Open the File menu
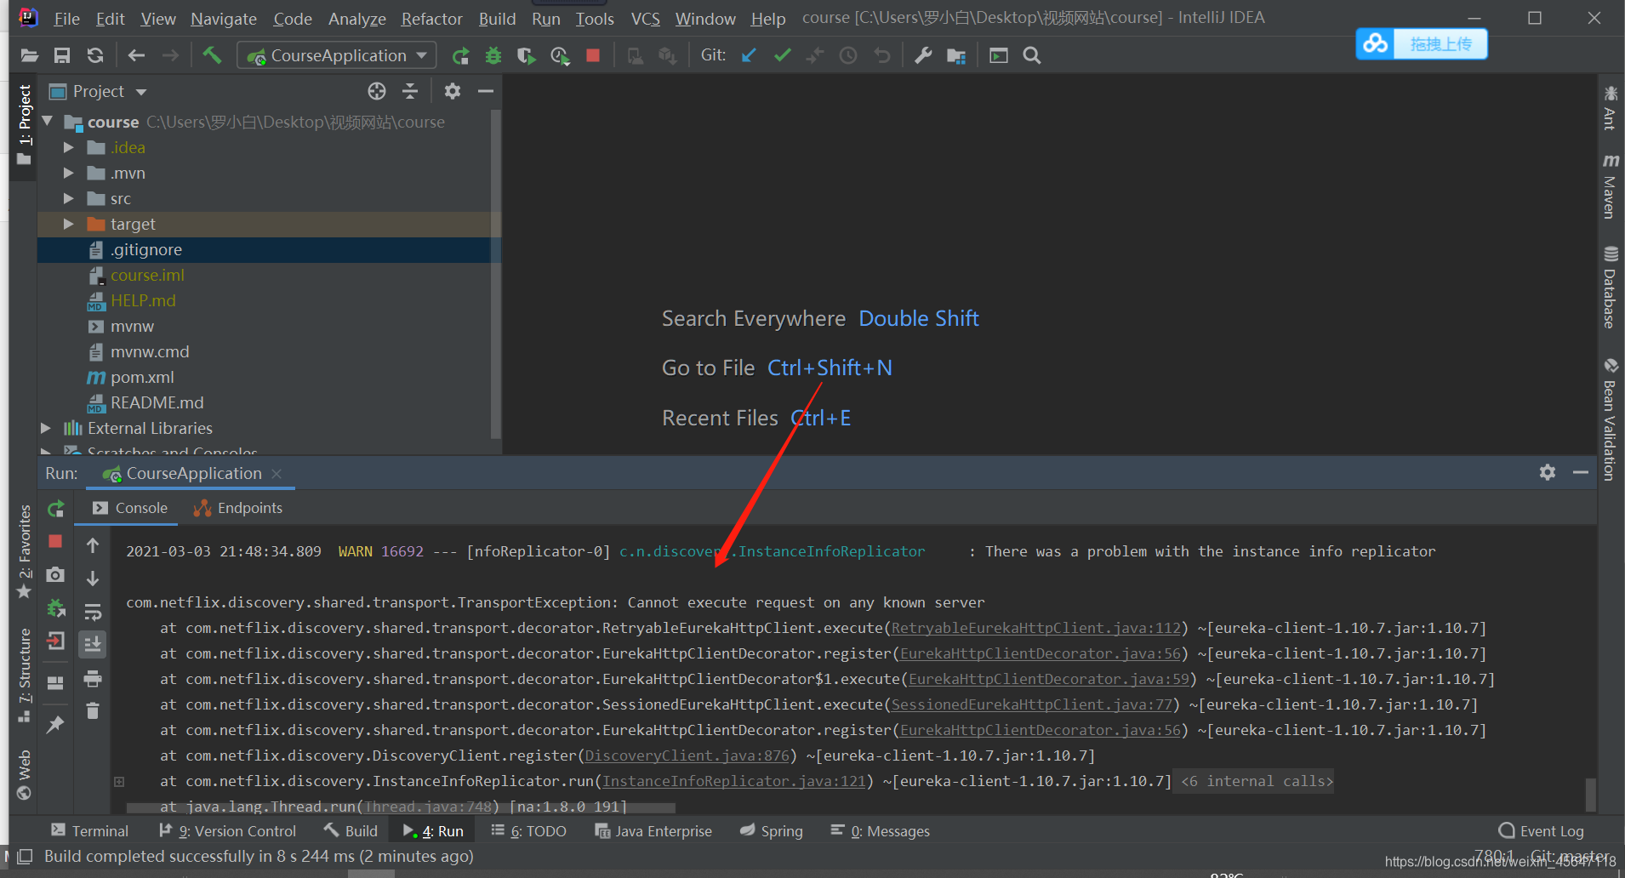Viewport: 1625px width, 878px height. click(66, 19)
